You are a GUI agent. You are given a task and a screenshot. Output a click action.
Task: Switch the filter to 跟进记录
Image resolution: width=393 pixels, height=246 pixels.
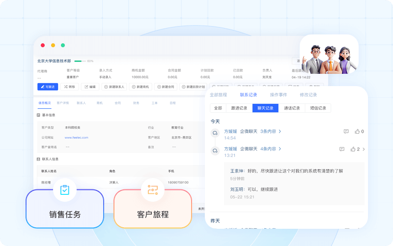pos(239,108)
